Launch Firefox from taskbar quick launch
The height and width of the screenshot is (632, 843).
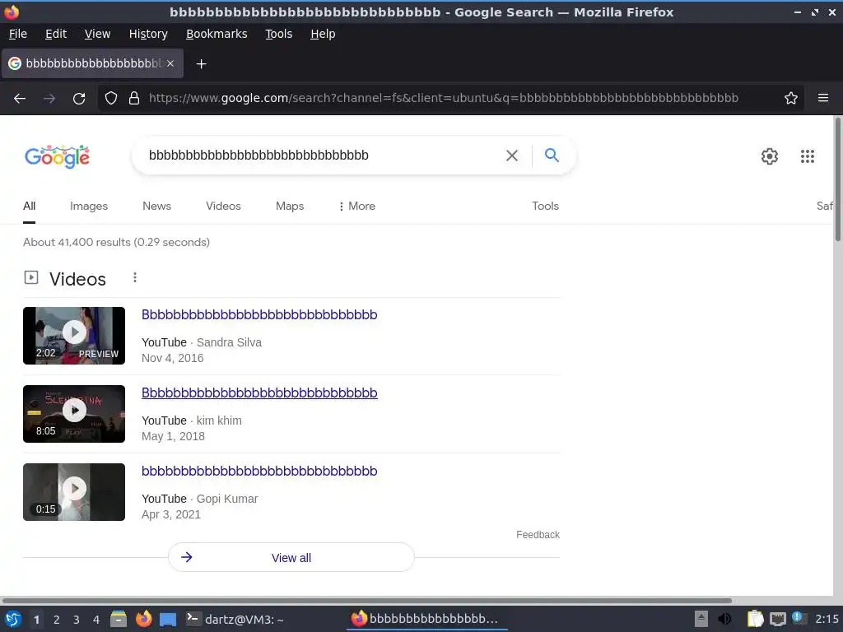click(143, 619)
